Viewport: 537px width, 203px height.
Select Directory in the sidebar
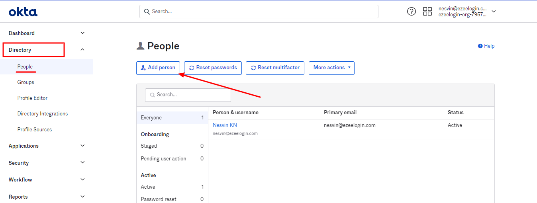point(20,50)
